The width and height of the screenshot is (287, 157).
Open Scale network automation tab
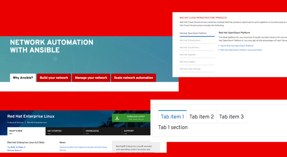[133, 78]
